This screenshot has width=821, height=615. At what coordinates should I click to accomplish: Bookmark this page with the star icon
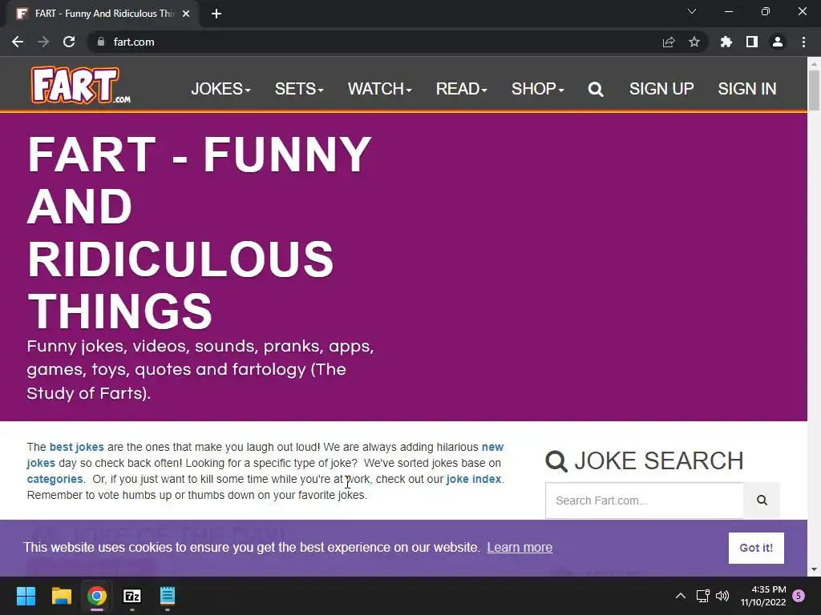click(x=694, y=42)
